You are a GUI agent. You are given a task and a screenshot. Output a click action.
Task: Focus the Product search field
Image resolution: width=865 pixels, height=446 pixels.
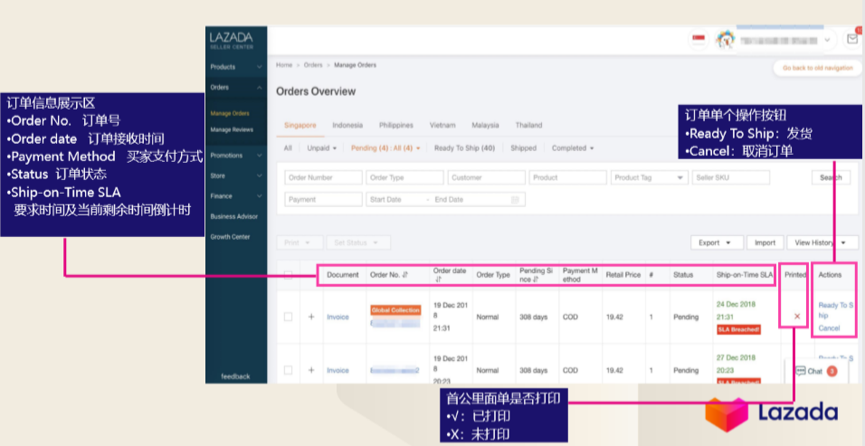568,177
